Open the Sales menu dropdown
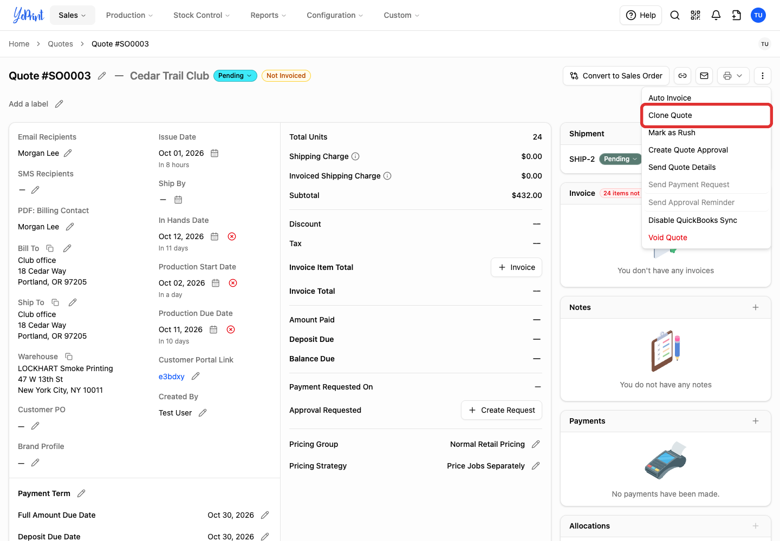780x541 pixels. 73,15
